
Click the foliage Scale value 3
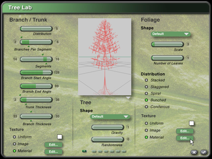188,44
